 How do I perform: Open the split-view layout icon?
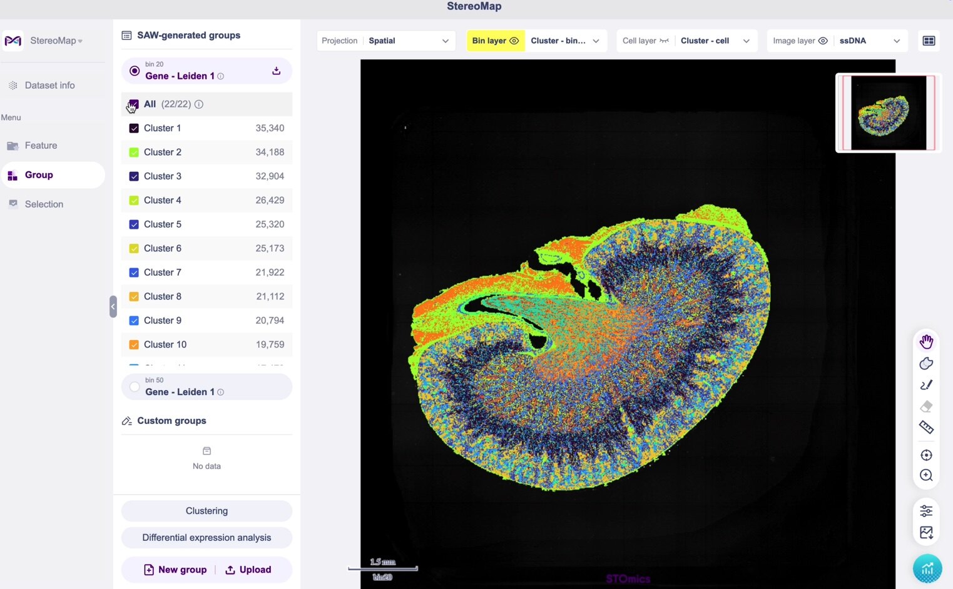(x=929, y=41)
